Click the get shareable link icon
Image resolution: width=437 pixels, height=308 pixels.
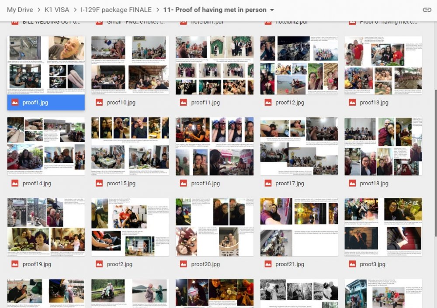[427, 10]
